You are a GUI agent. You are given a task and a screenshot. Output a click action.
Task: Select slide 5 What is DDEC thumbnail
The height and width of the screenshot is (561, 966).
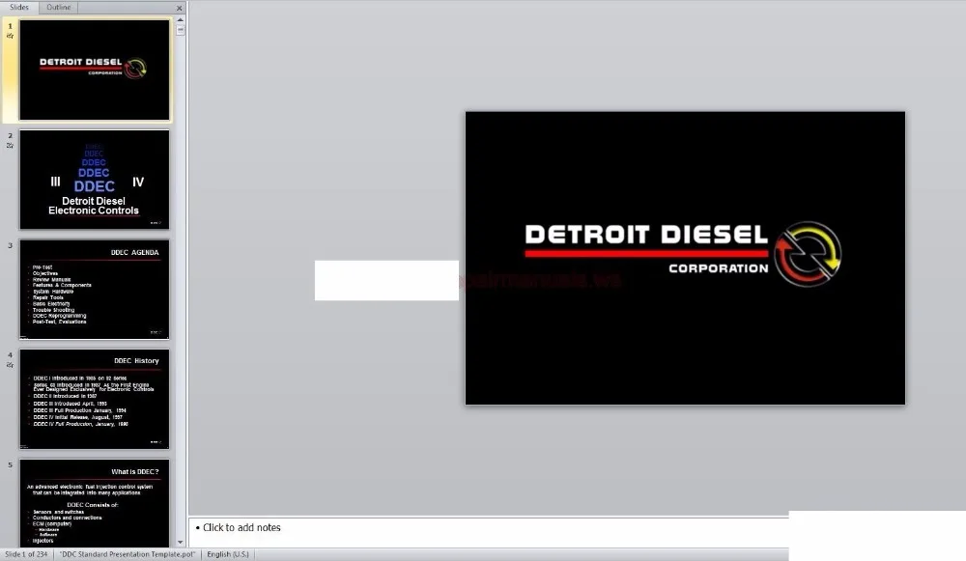click(x=95, y=502)
